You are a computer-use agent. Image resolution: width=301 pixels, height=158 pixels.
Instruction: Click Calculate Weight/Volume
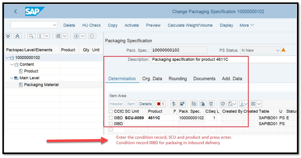(x=190, y=25)
